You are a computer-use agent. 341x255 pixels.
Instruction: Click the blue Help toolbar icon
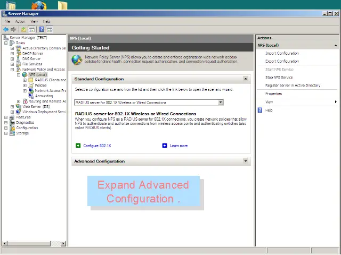click(x=42, y=29)
